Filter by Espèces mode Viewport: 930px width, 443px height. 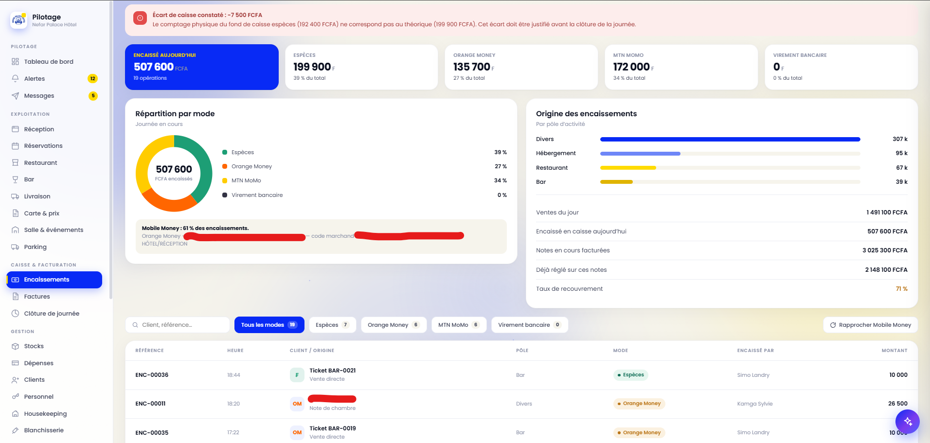pyautogui.click(x=333, y=325)
